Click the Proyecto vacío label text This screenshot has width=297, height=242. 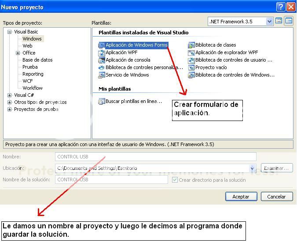tap(211, 67)
